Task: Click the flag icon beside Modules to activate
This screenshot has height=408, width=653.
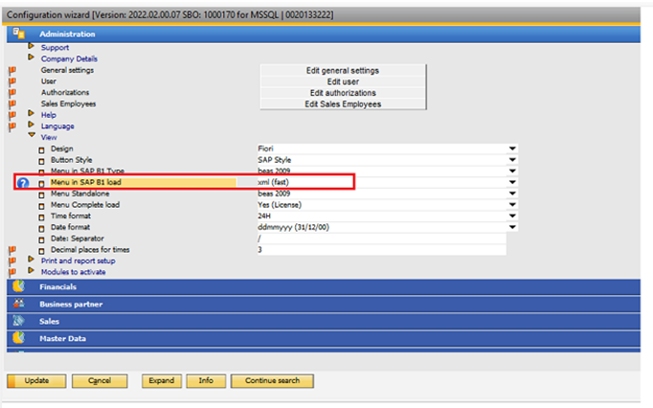Action: point(12,273)
